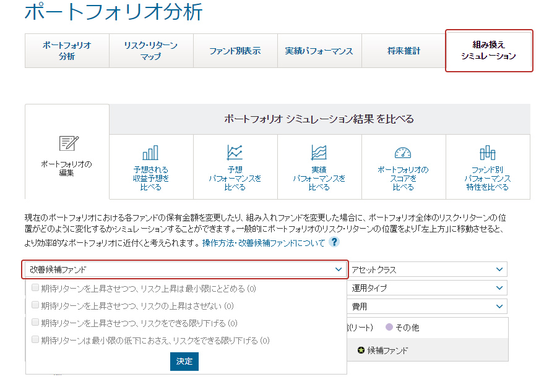
Task: Open the アセットクラス dropdown
Action: click(x=427, y=269)
